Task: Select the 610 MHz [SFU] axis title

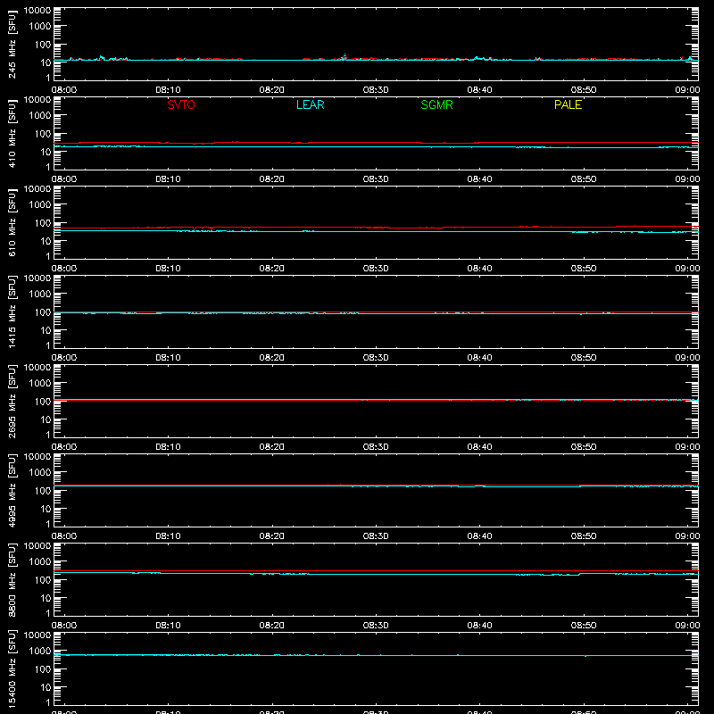Action: pyautogui.click(x=12, y=222)
